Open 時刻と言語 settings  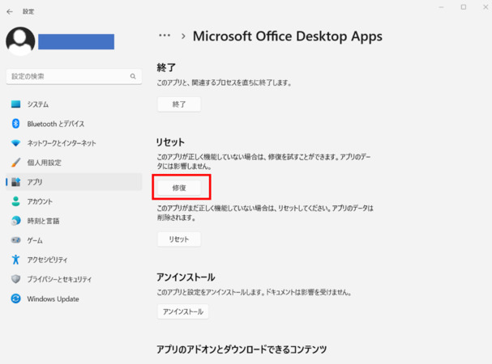(x=74, y=221)
